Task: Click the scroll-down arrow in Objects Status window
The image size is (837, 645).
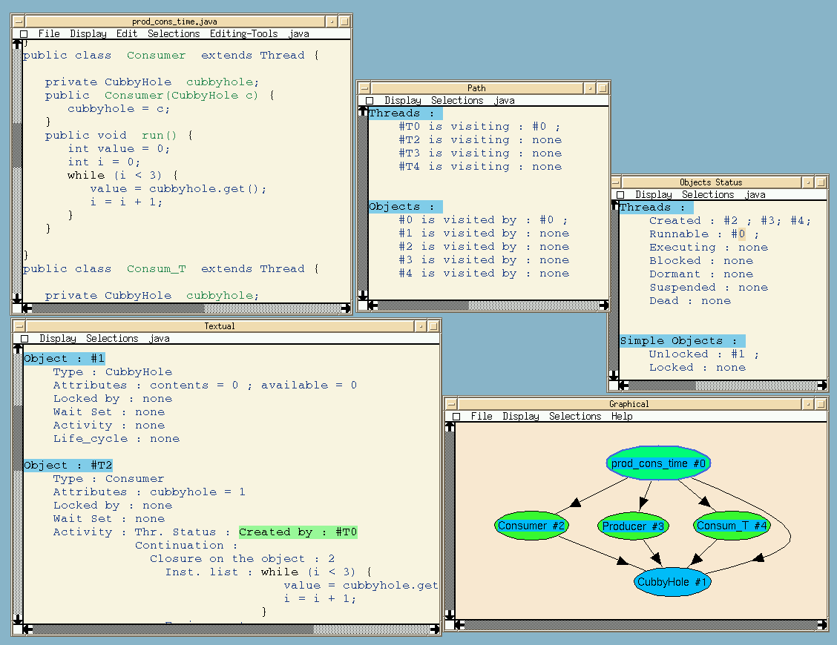Action: [614, 375]
